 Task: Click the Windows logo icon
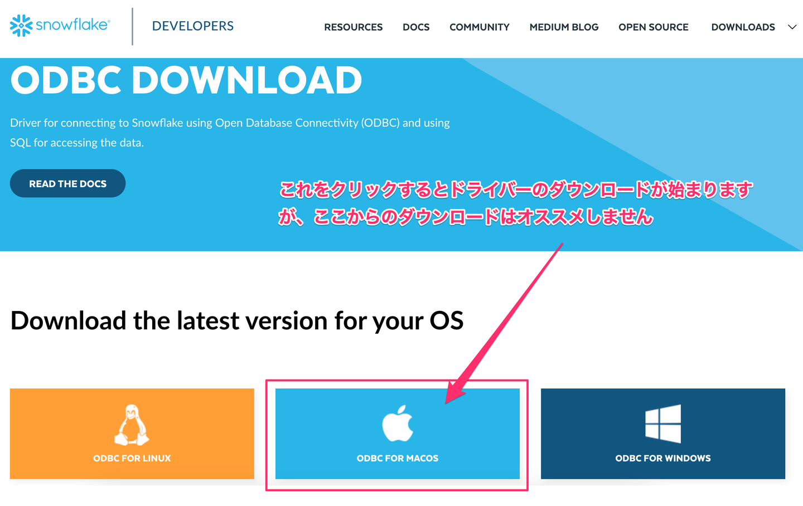663,424
